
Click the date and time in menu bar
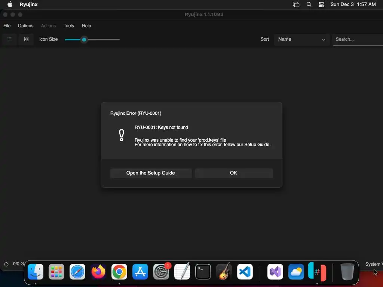tap(353, 4)
